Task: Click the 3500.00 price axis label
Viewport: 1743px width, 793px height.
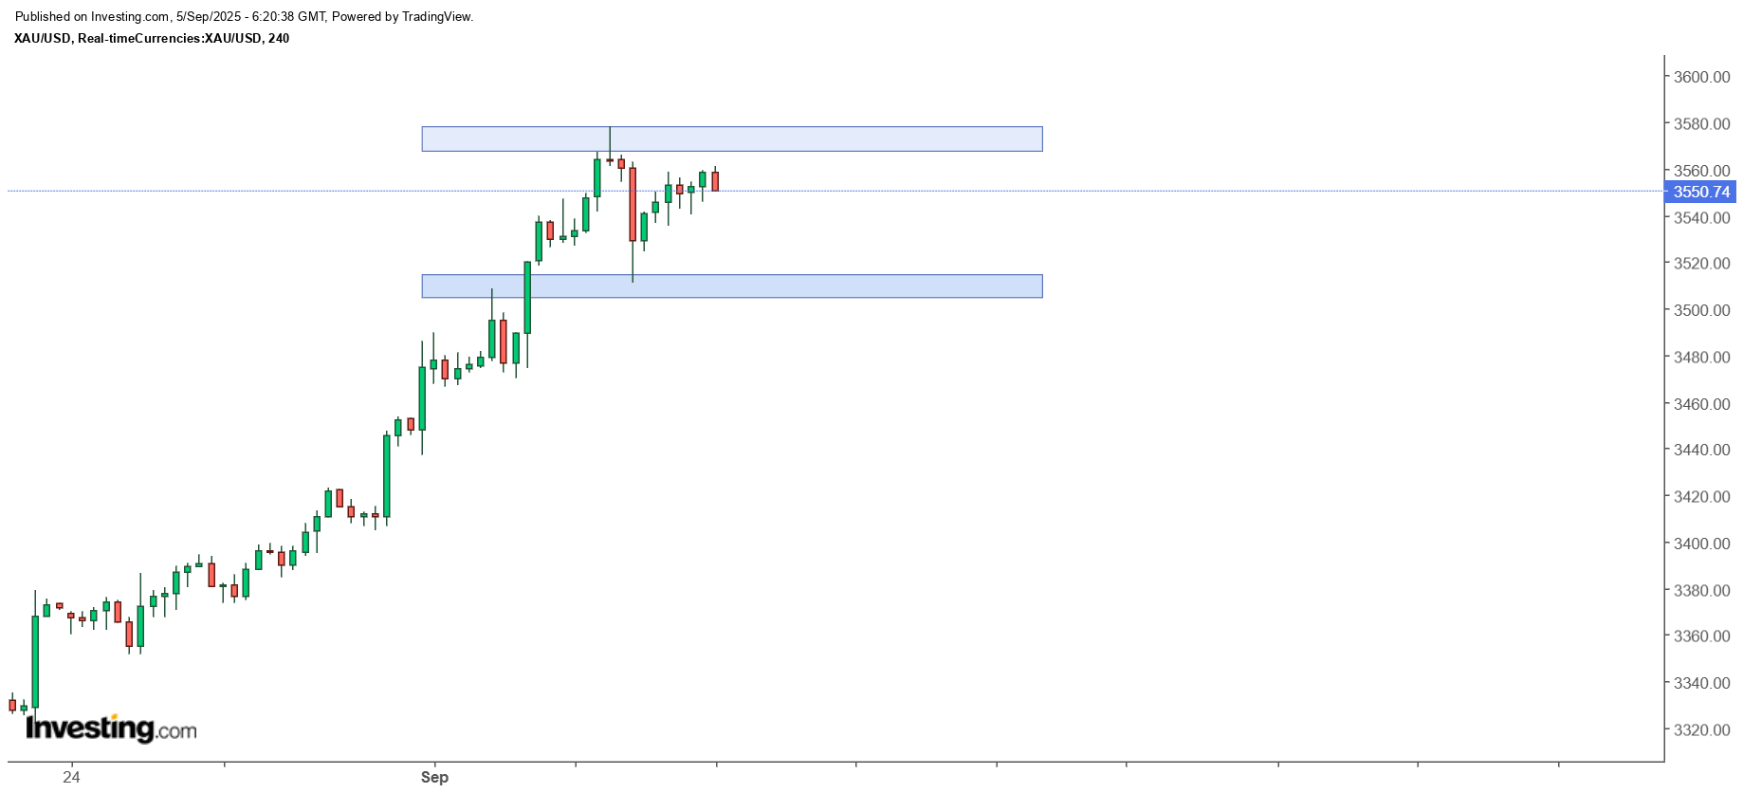Action: click(1701, 311)
